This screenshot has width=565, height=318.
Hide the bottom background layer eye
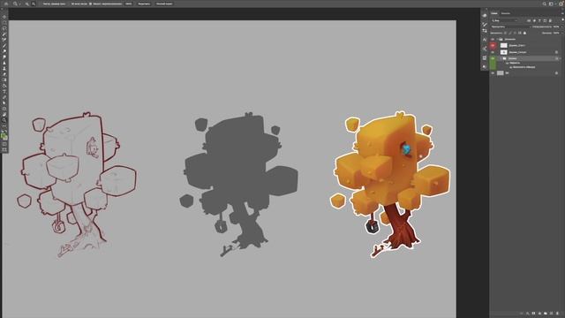tap(493, 72)
